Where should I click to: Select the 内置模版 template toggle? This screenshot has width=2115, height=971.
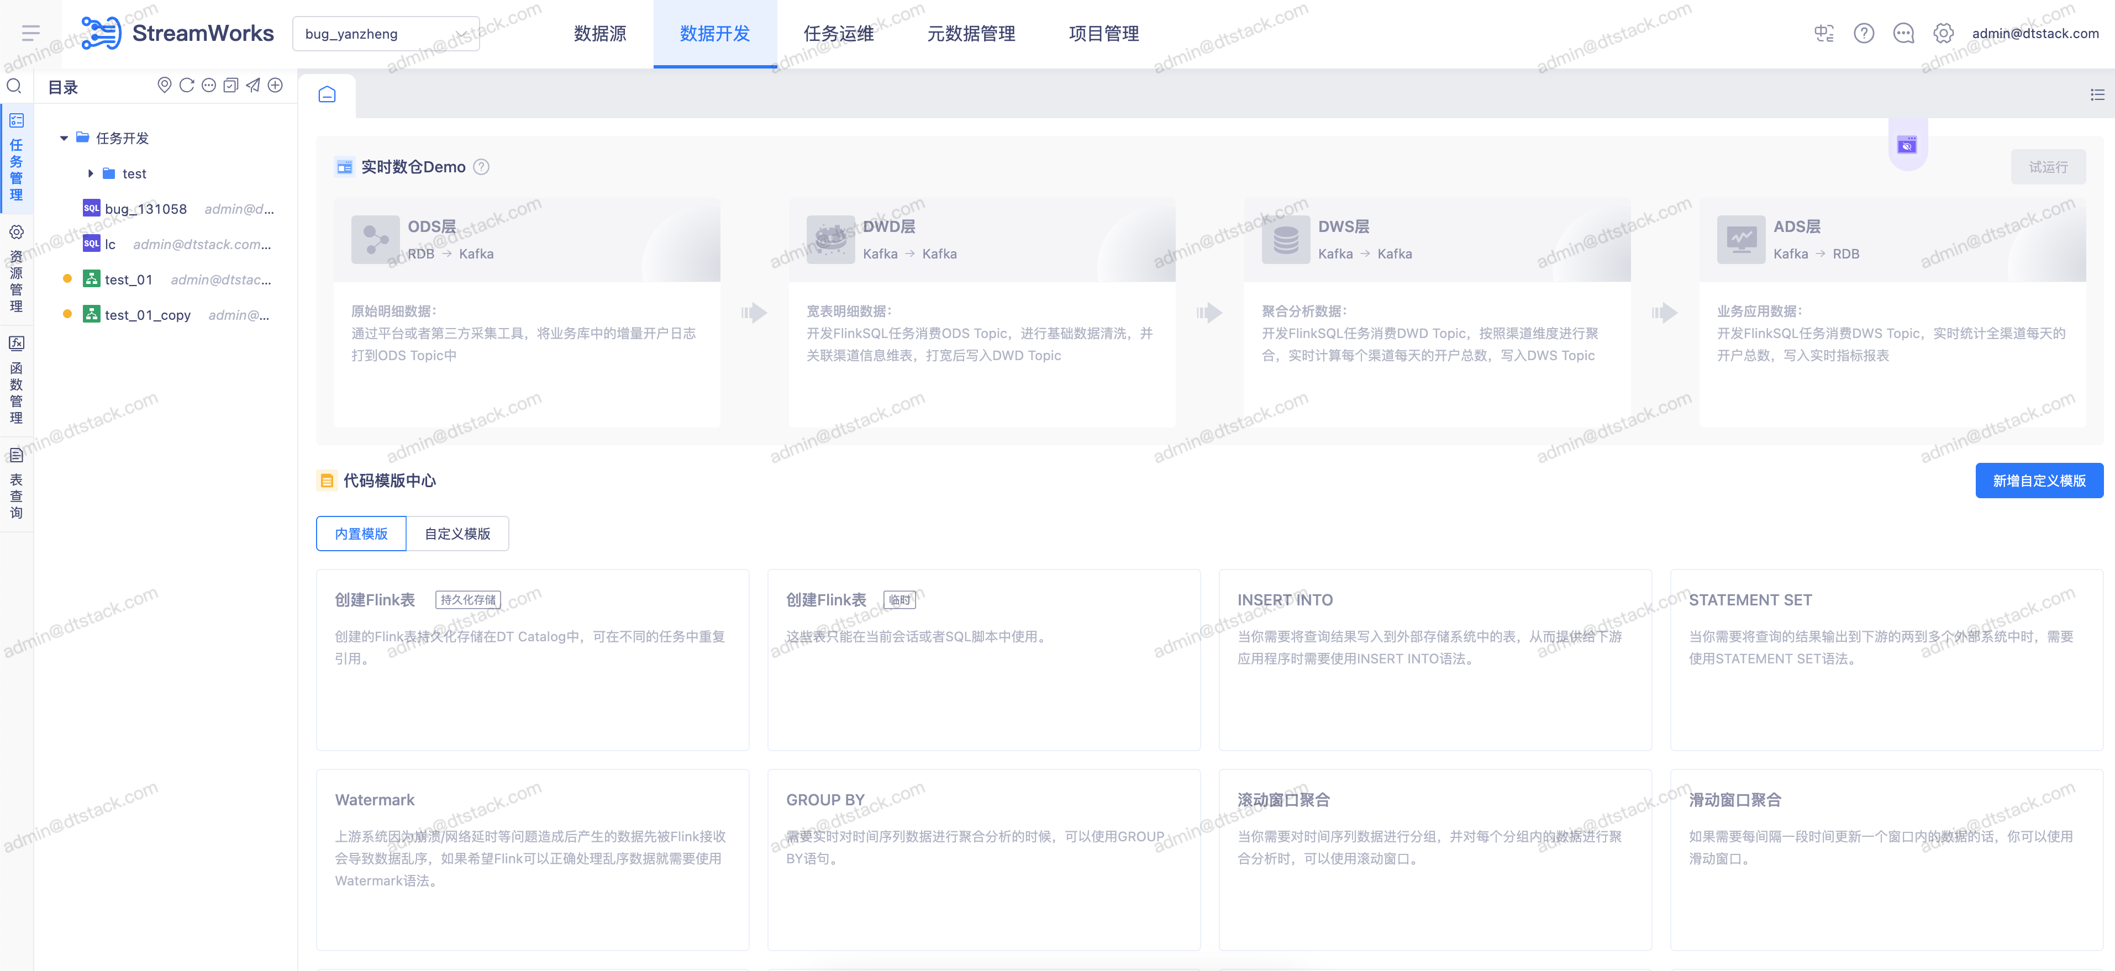coord(360,534)
